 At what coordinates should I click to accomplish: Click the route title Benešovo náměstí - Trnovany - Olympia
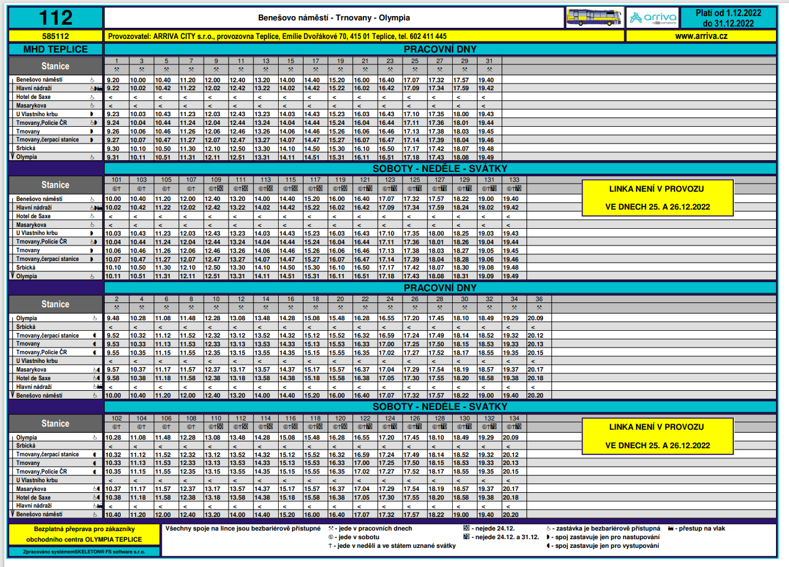coord(334,18)
